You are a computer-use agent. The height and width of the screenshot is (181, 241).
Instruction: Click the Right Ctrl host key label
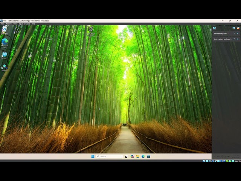coord(238,161)
